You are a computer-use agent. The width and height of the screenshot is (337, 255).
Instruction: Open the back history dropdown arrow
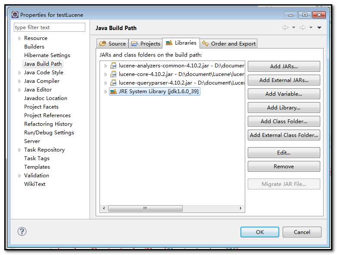click(x=293, y=27)
